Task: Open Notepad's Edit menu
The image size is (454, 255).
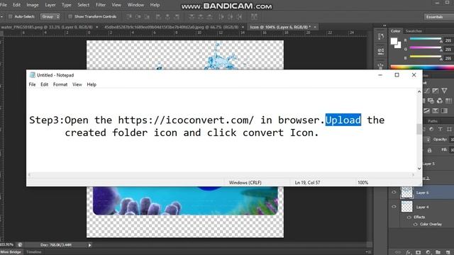Action: pyautogui.click(x=44, y=84)
